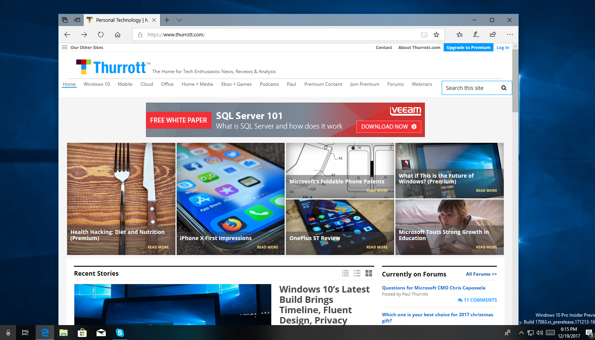This screenshot has width=595, height=340.
Task: Click the Edge forward arrow button
Action: (84, 34)
